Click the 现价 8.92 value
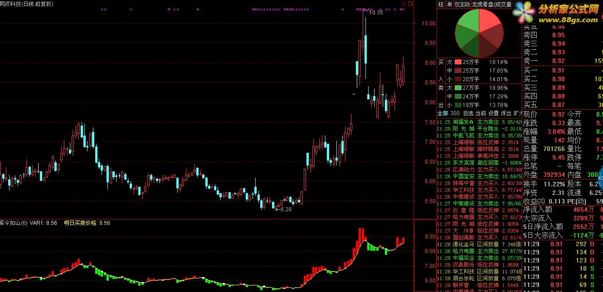This screenshot has width=603, height=292. [x=558, y=114]
